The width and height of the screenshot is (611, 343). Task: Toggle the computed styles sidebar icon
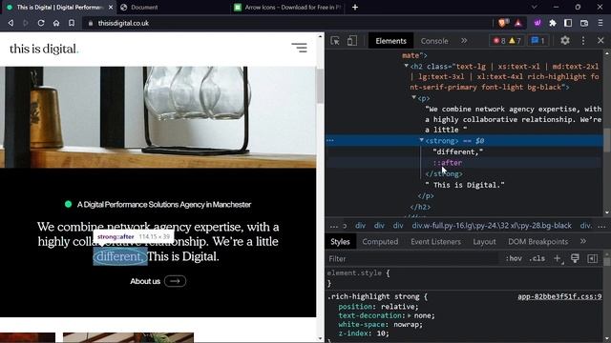pyautogui.click(x=592, y=258)
